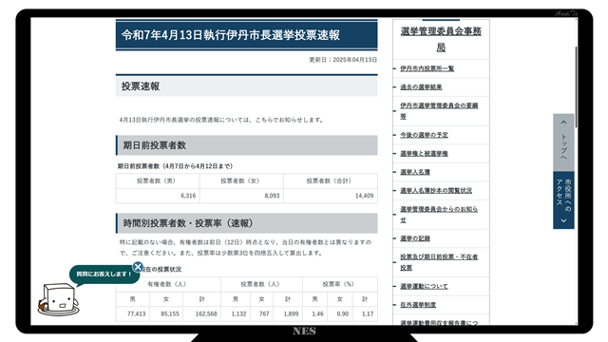Open 今後の選挙の予定 link
This screenshot has height=342, width=608.
424,135
